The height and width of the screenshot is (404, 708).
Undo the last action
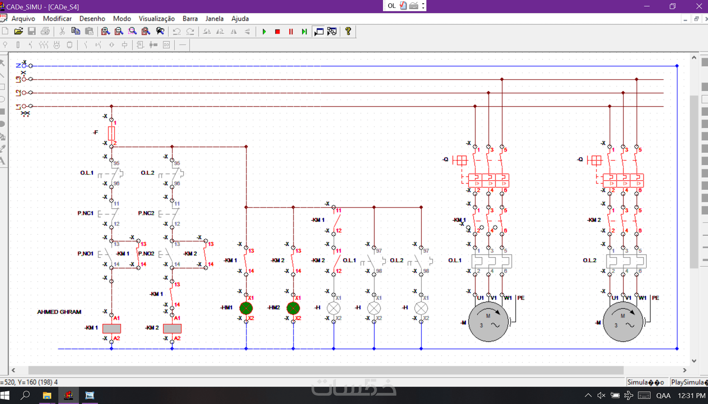coord(177,31)
